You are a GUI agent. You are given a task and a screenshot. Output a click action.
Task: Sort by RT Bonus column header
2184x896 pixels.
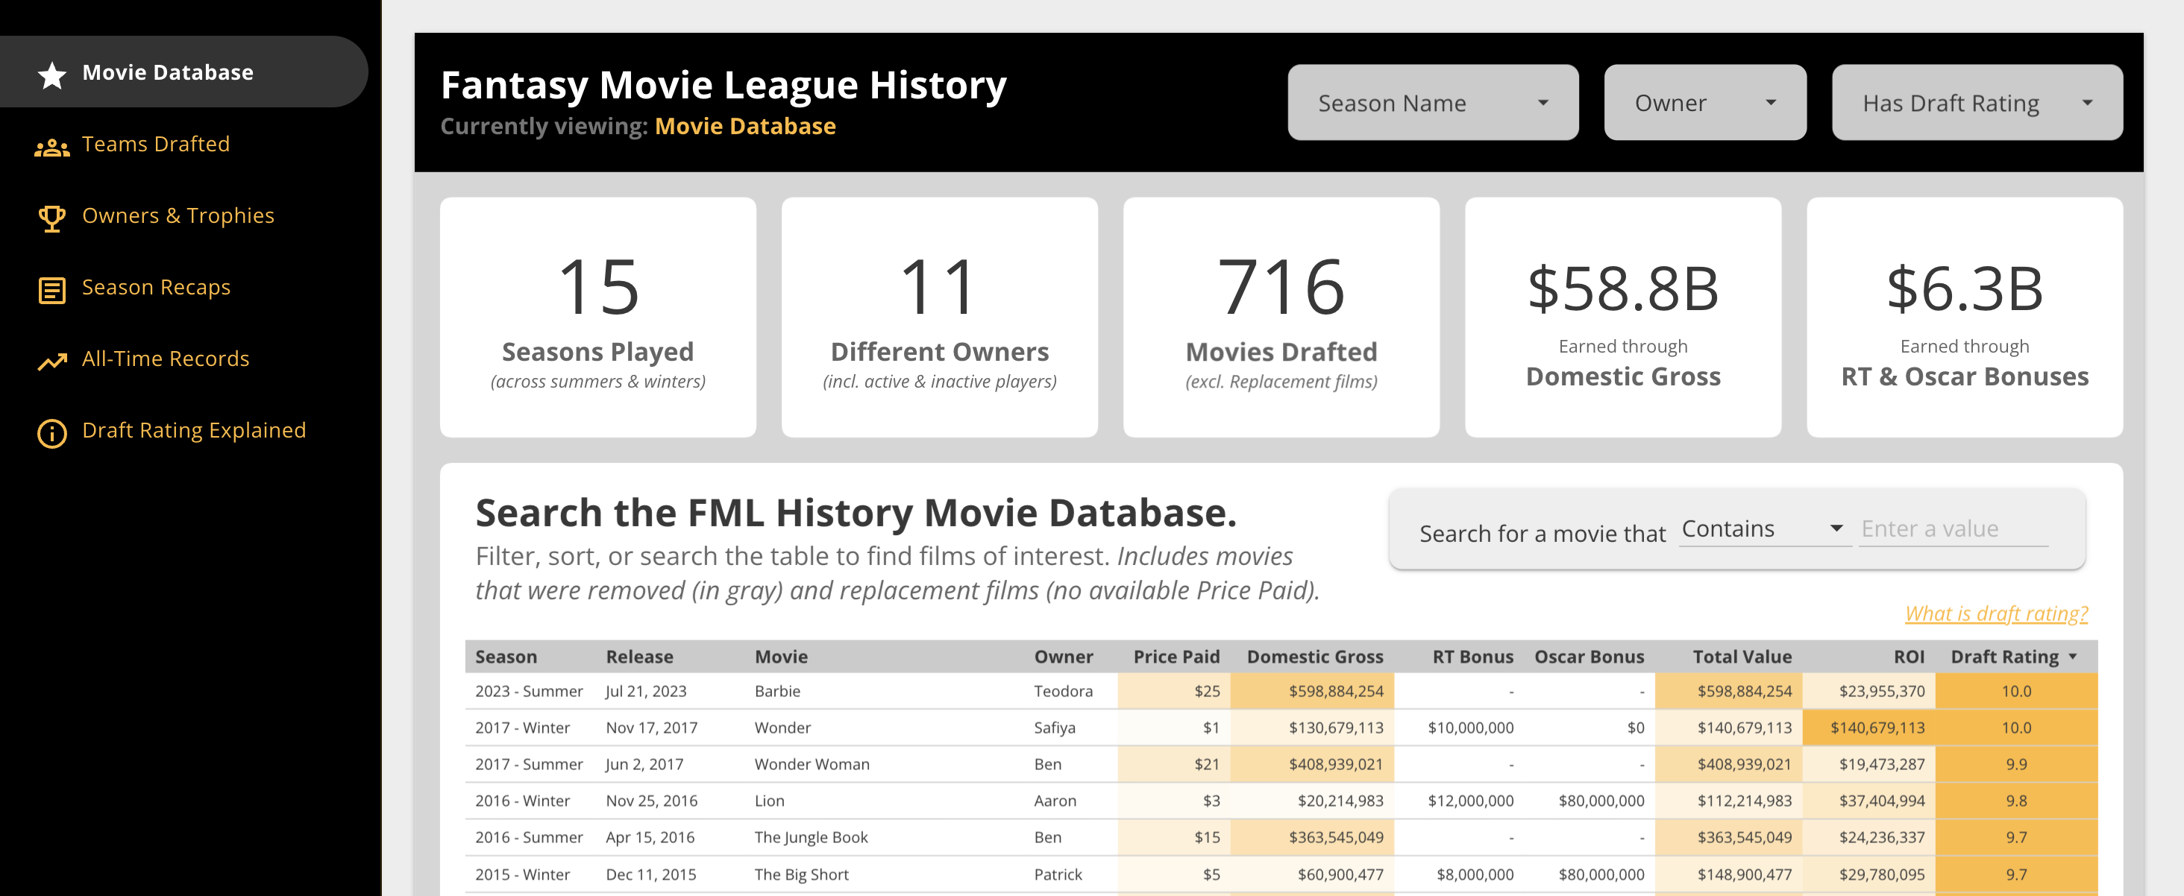[1472, 656]
